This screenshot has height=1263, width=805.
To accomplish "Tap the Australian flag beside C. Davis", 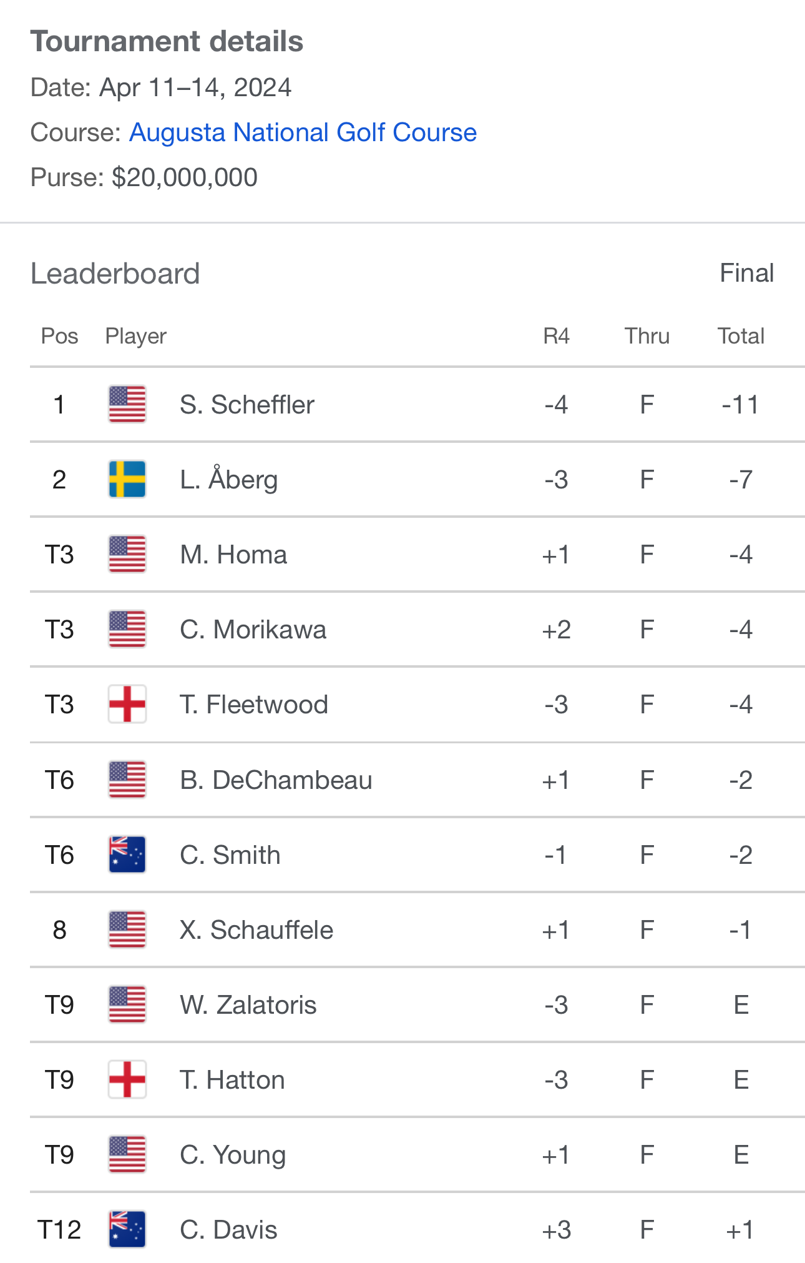I will click(x=127, y=1229).
